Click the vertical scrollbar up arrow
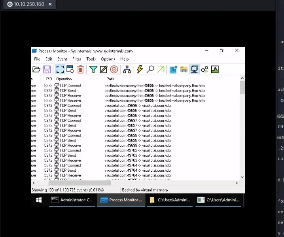Screen dimensions: 284x237 coord(242,78)
